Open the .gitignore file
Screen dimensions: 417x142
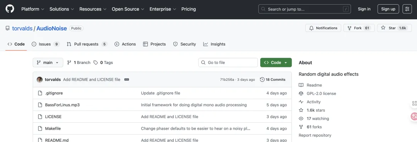click(x=54, y=93)
